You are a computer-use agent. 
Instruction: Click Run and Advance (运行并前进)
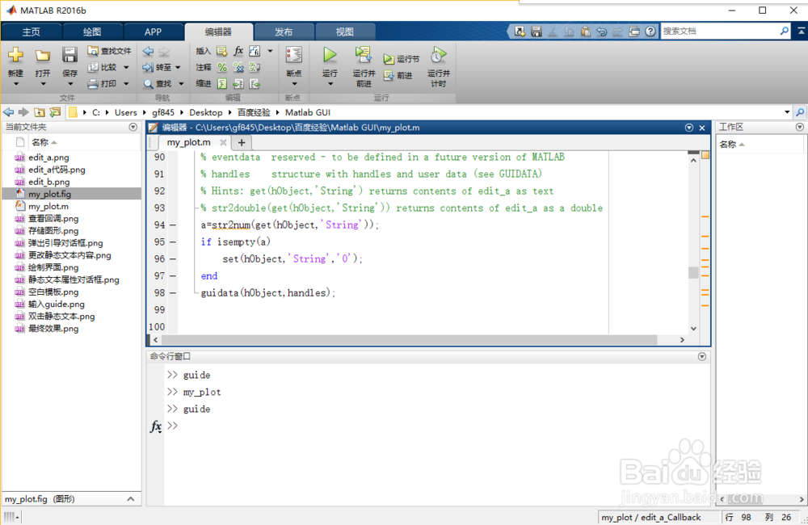coord(364,66)
